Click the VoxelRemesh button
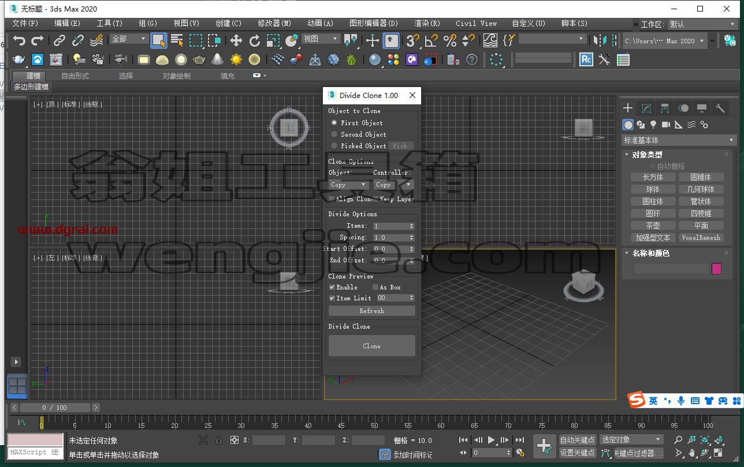 coord(701,238)
